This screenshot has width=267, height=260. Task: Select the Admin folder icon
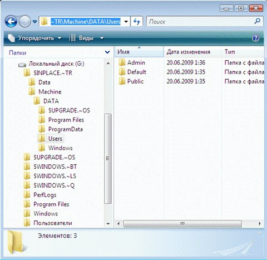pos(122,62)
